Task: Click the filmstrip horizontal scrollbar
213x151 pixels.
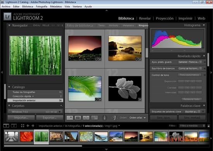Action: point(43,146)
